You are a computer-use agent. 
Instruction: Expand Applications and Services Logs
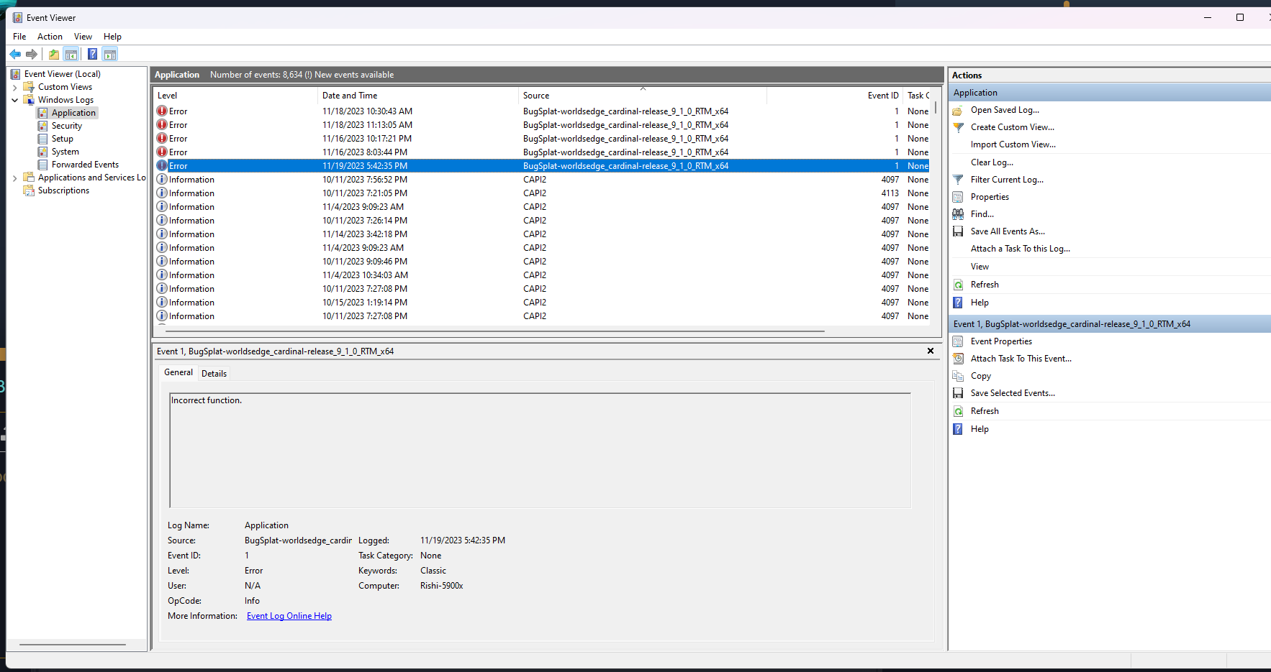pyautogui.click(x=15, y=177)
